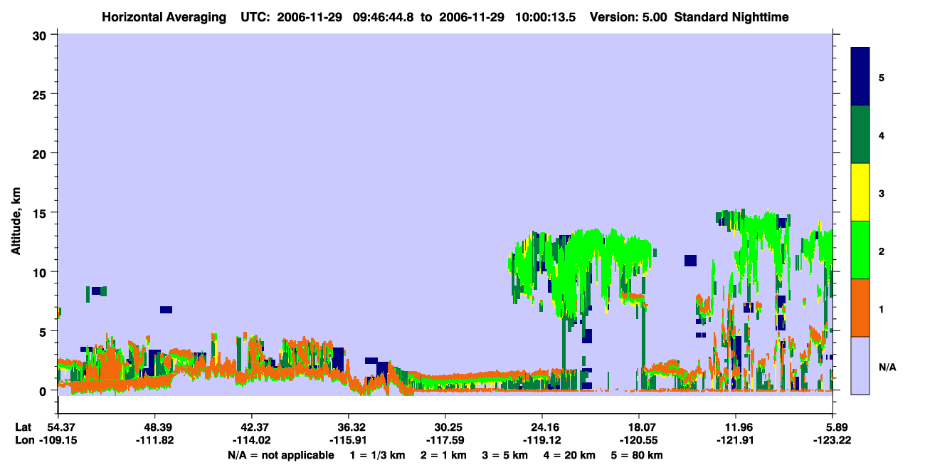Click the colorbar label 5
Image resolution: width=925 pixels, height=475 pixels.
coord(882,78)
